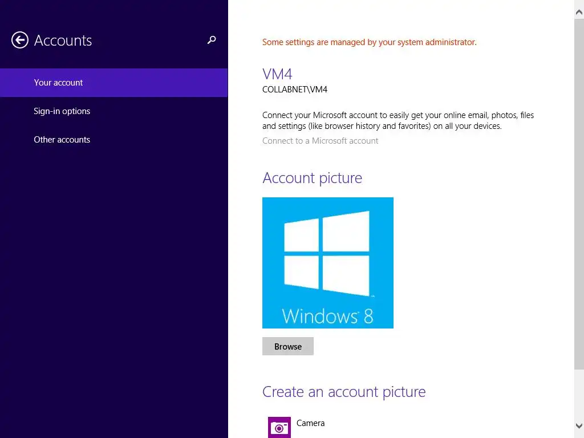Click the Camera label text
584x438 pixels.
[x=311, y=423]
